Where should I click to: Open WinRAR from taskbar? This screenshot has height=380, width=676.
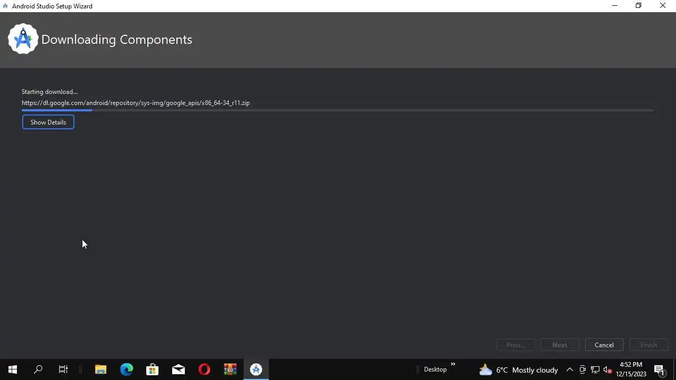[230, 369]
